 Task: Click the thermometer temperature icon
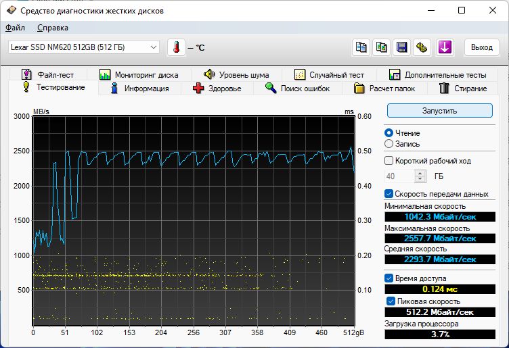point(176,47)
